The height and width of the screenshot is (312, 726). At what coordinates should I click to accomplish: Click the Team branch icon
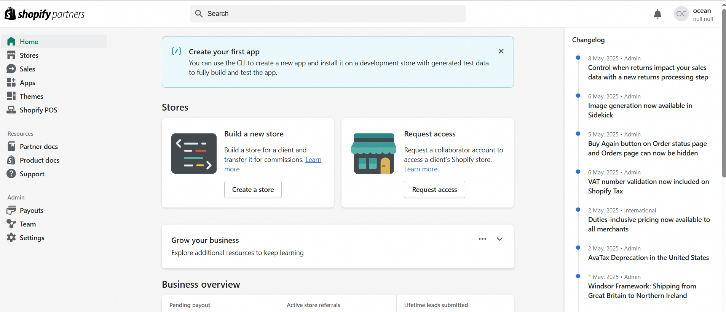point(11,224)
